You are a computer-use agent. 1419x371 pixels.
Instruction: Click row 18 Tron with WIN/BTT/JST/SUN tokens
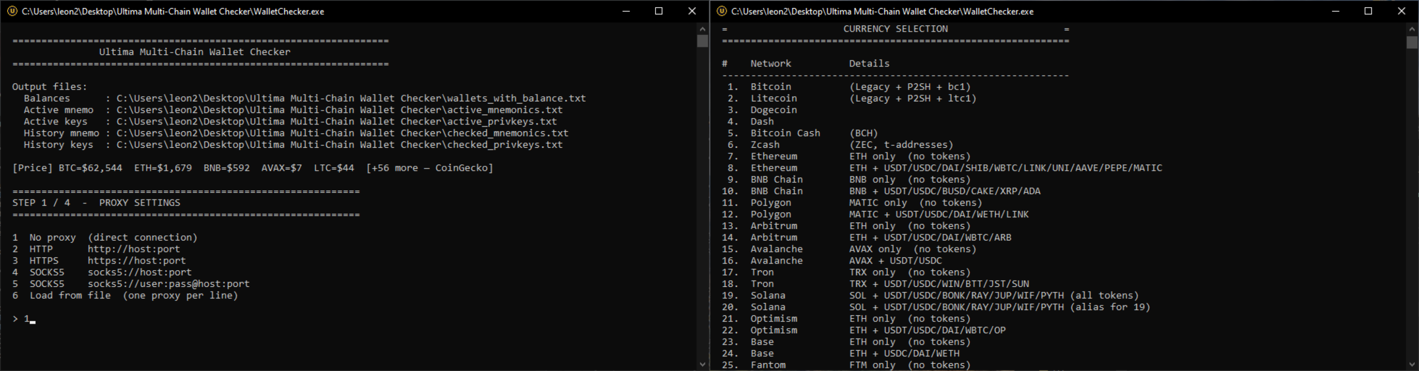(876, 283)
